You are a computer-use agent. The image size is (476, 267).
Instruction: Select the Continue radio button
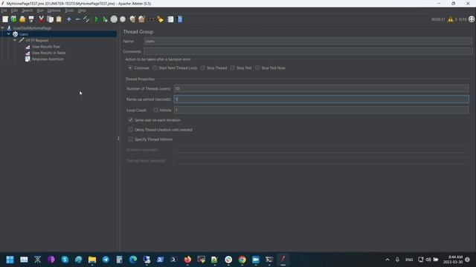(130, 67)
